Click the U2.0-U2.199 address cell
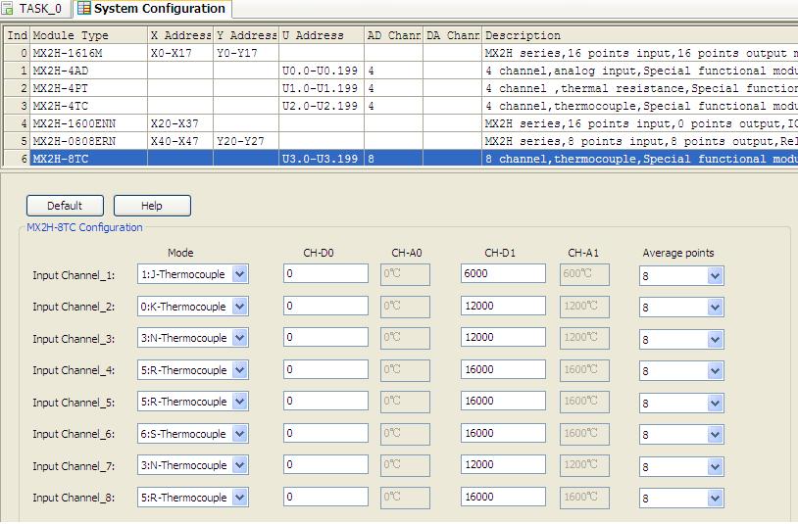The width and height of the screenshot is (798, 524). point(322,106)
